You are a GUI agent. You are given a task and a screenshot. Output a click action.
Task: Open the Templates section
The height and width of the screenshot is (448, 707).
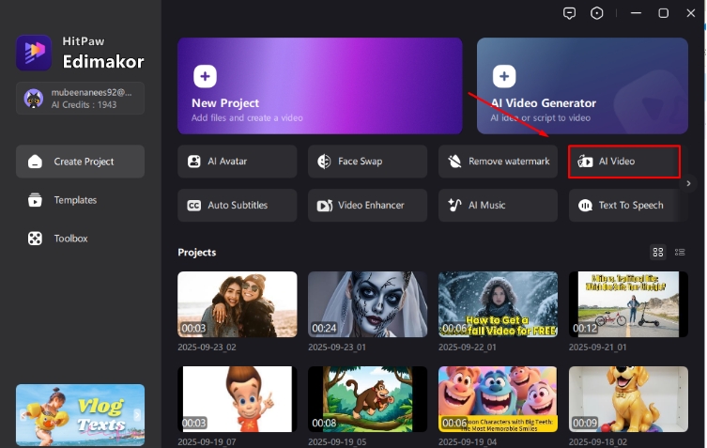pyautogui.click(x=80, y=200)
